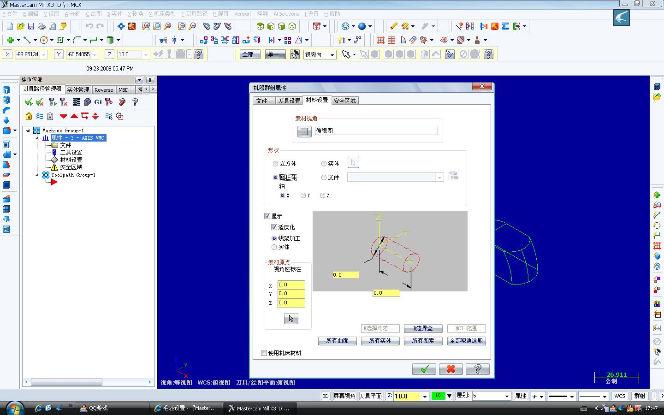Select the 圆柱体 shape radio button
The width and height of the screenshot is (664, 415).
(276, 178)
